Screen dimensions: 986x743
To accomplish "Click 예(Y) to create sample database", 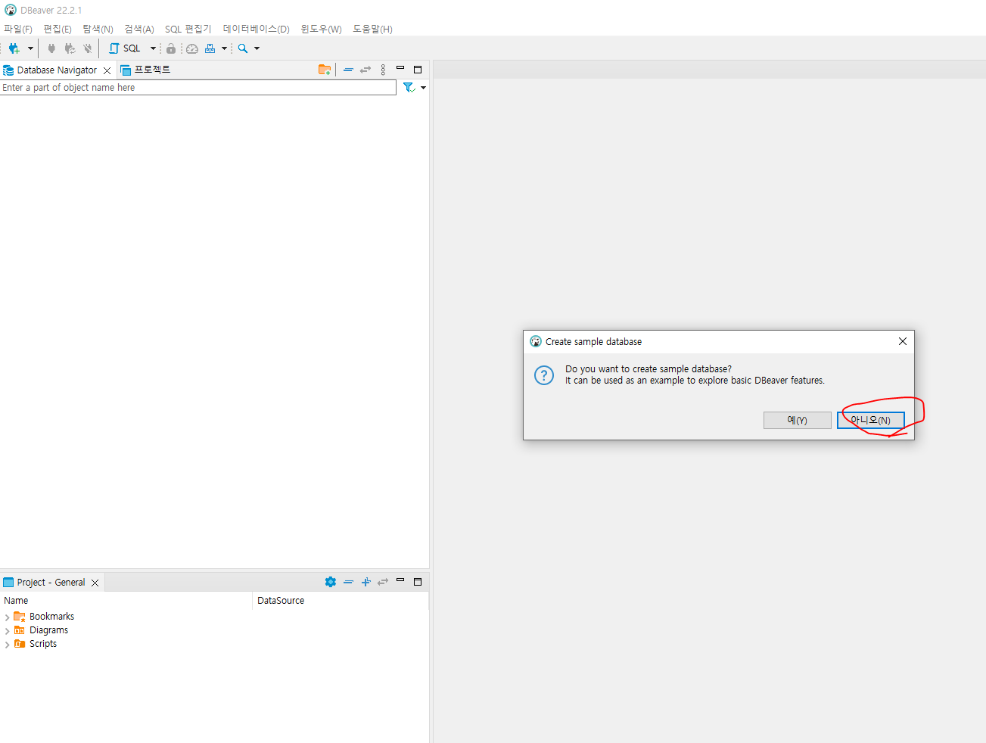I will 798,420.
